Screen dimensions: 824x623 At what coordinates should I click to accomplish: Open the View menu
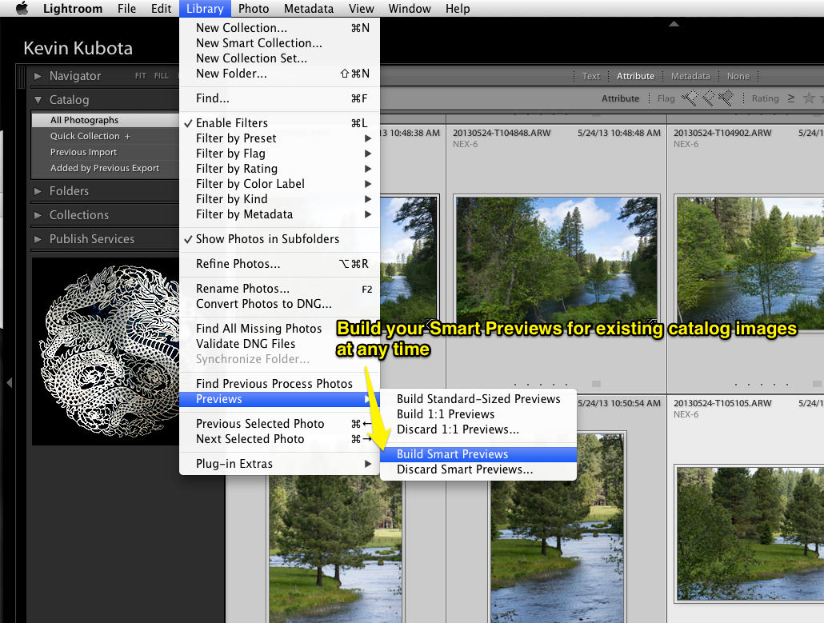tap(361, 9)
